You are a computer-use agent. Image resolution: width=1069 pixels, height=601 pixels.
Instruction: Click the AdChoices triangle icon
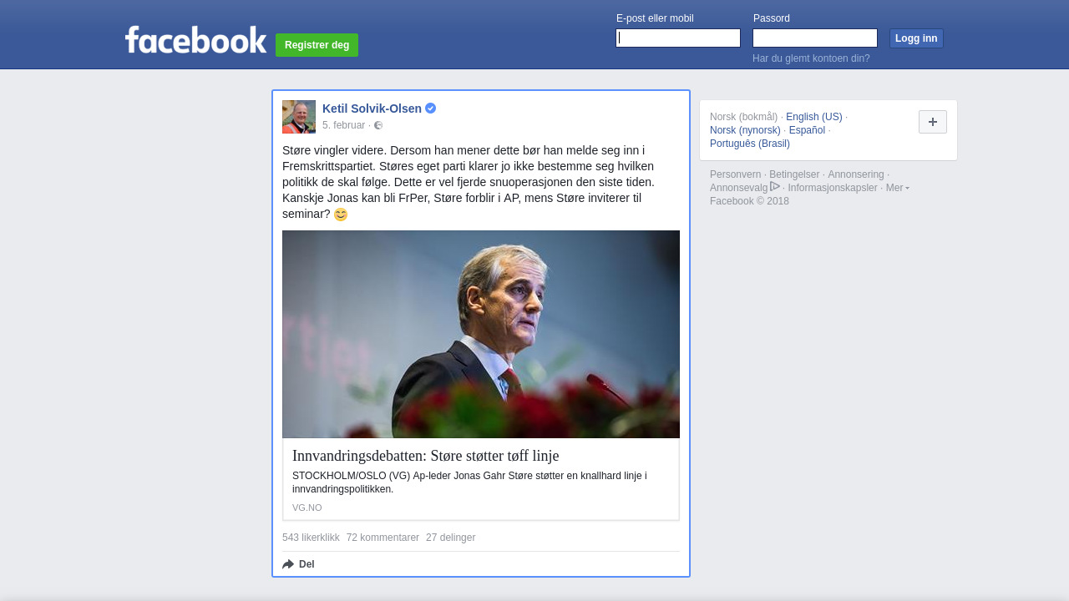(x=775, y=187)
